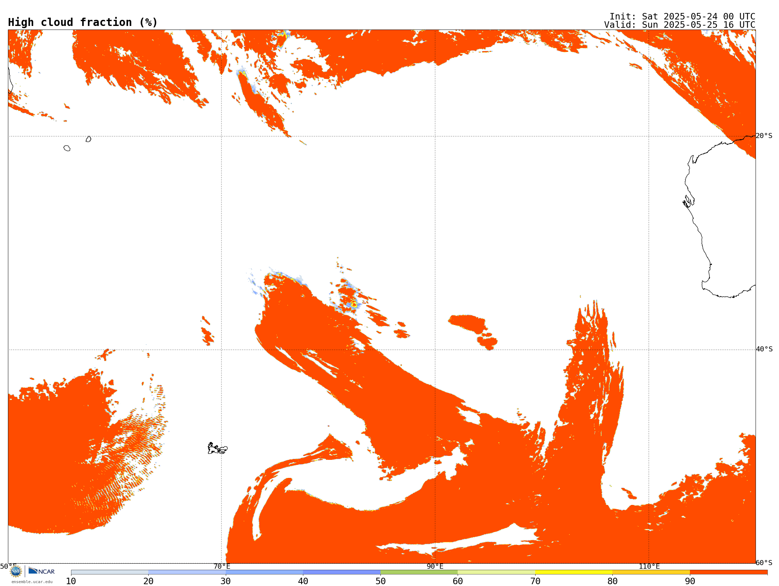Click the colorbar tick label 90
Viewport: 779px width, 586px height.
click(x=690, y=581)
